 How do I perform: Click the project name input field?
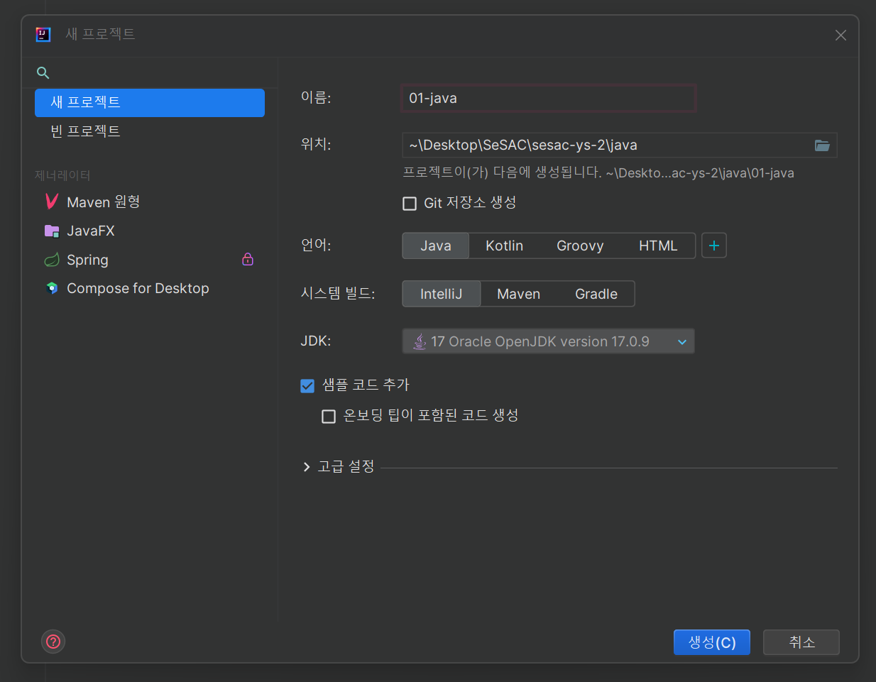coord(548,98)
